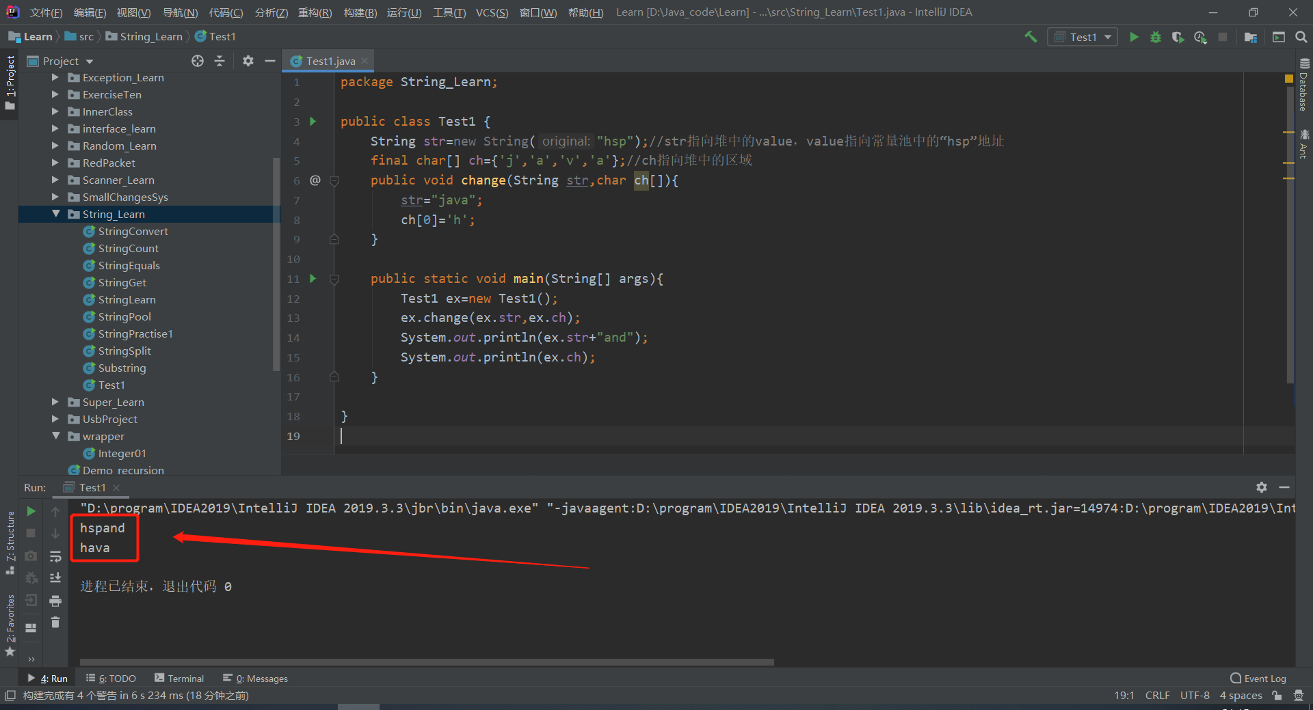Toggle the Favorites side tab
Image resolution: width=1313 pixels, height=710 pixels.
click(10, 625)
